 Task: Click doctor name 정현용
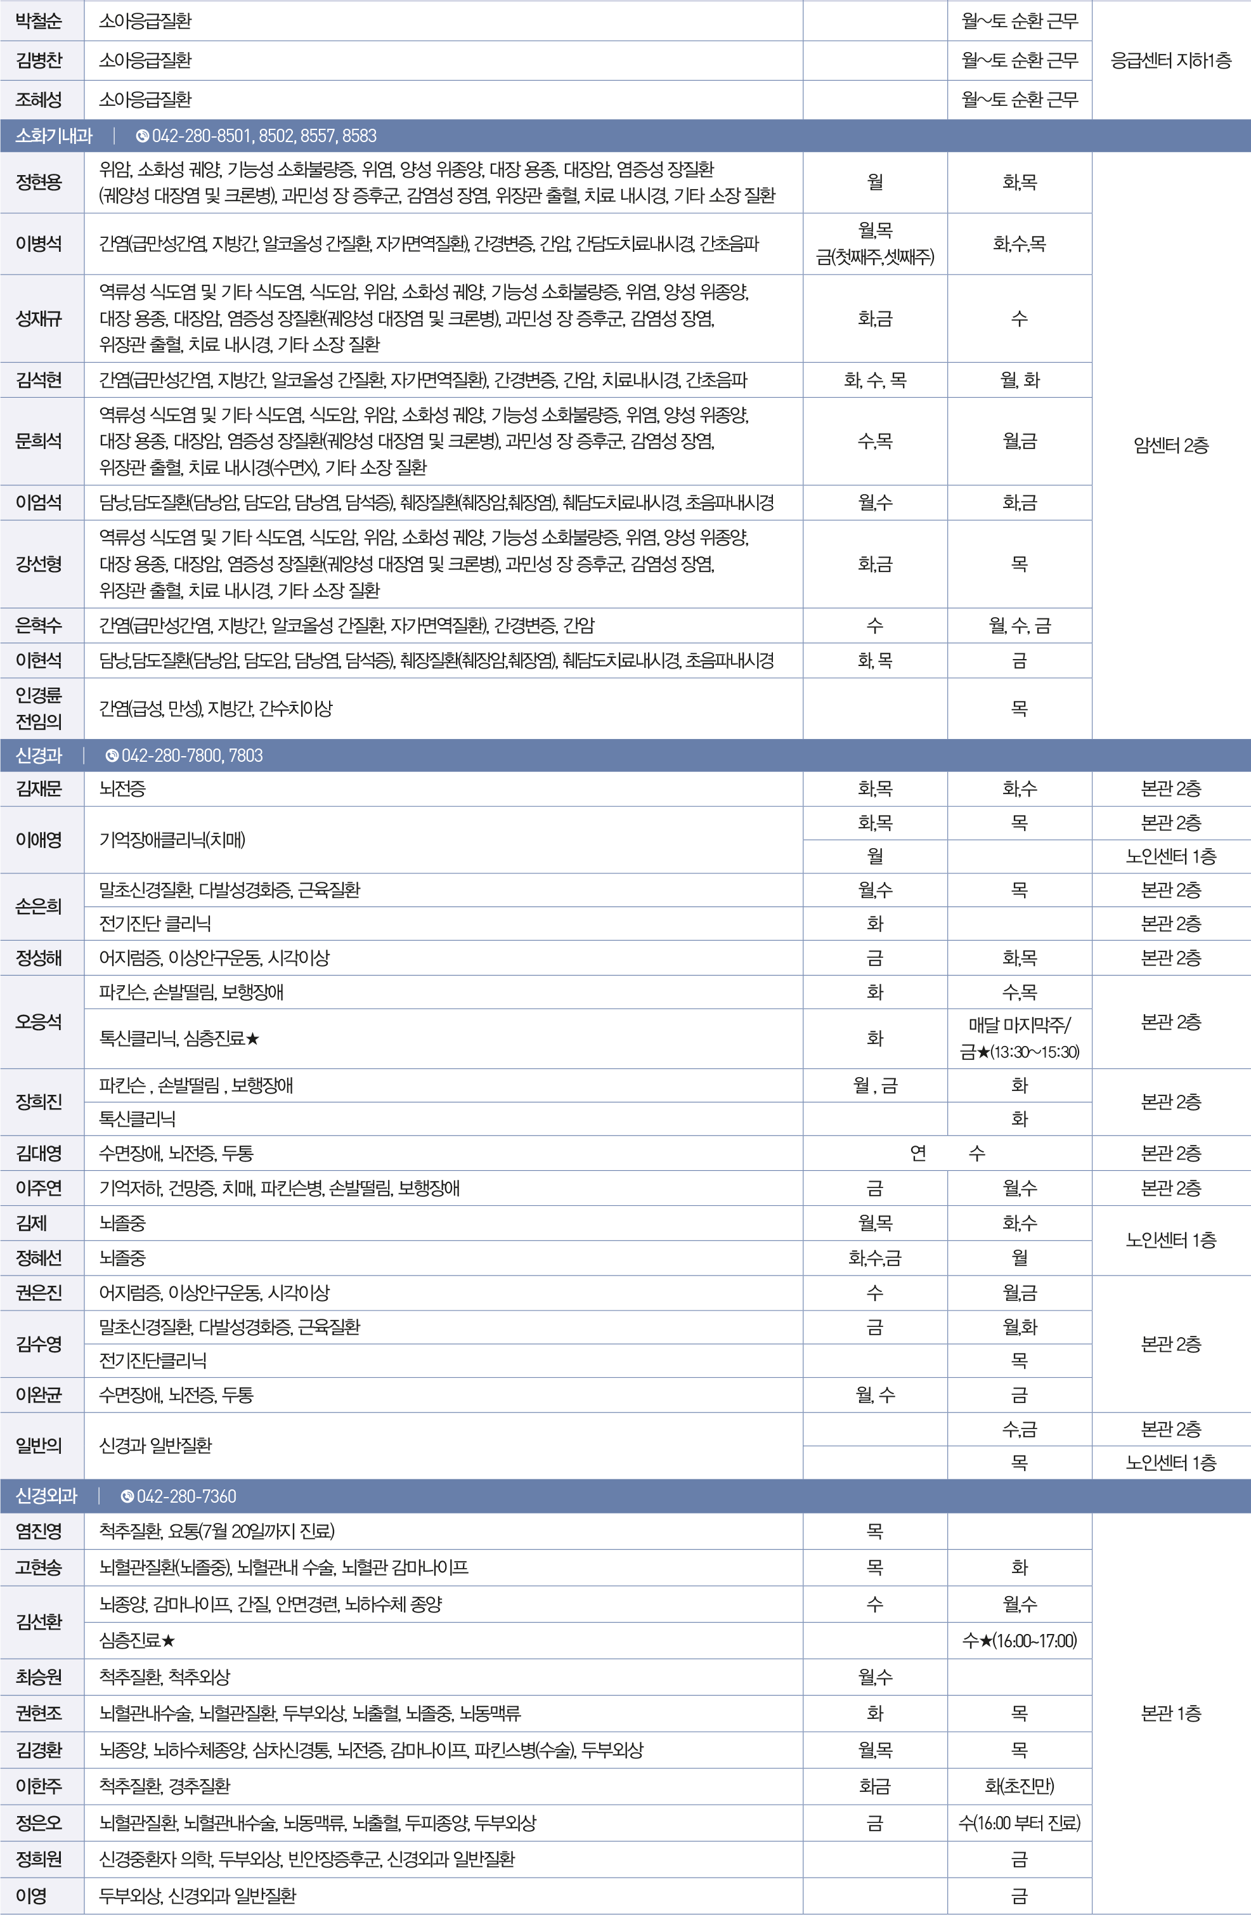point(39,183)
